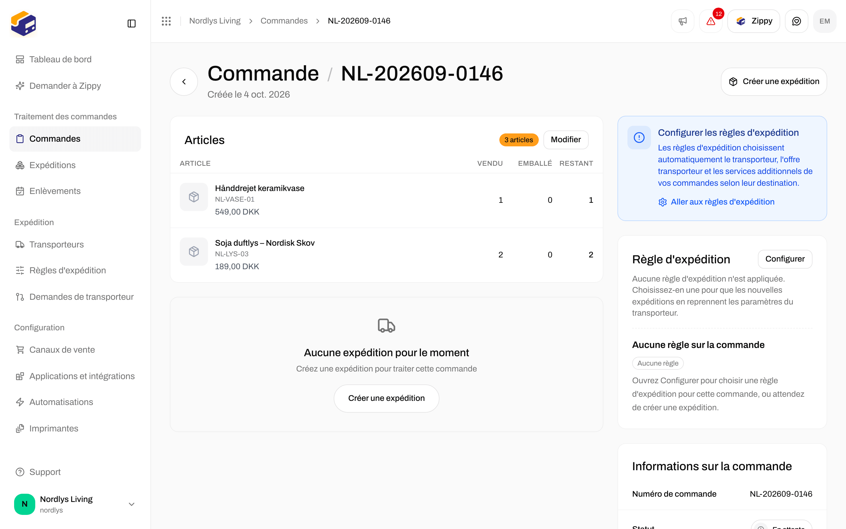Image resolution: width=846 pixels, height=529 pixels.
Task: Open the apps grid launcher icon
Action: click(x=166, y=21)
